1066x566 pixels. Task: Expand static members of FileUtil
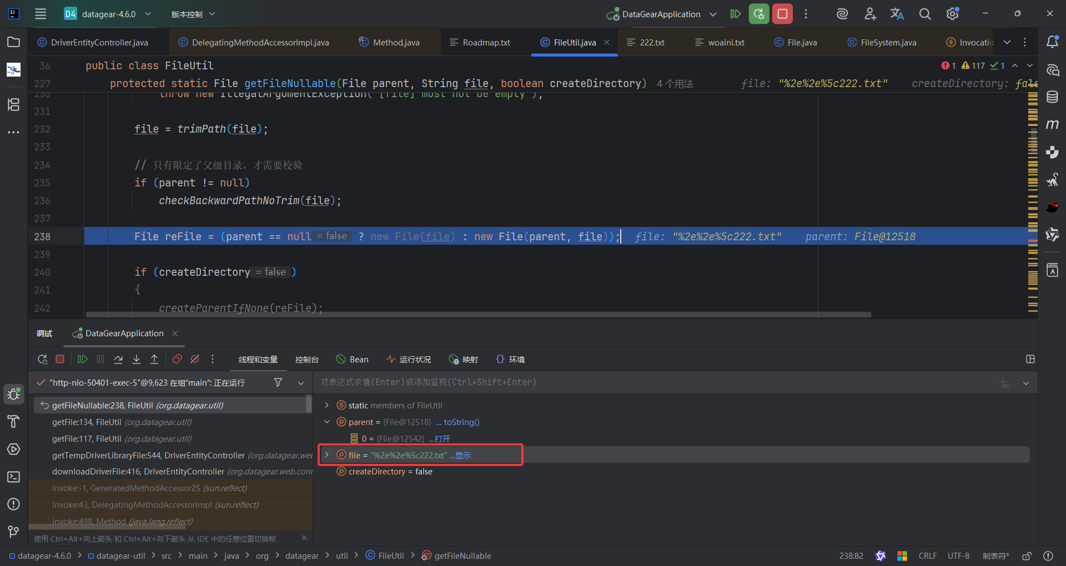(x=327, y=406)
